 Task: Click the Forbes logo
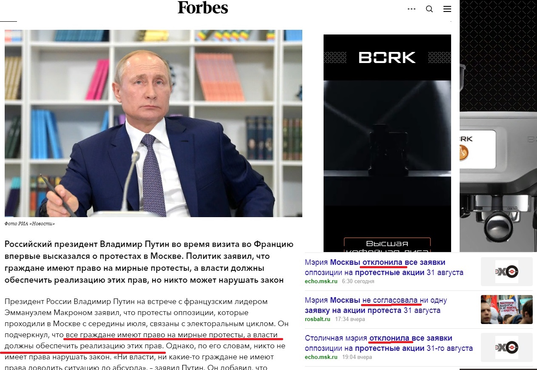[203, 8]
